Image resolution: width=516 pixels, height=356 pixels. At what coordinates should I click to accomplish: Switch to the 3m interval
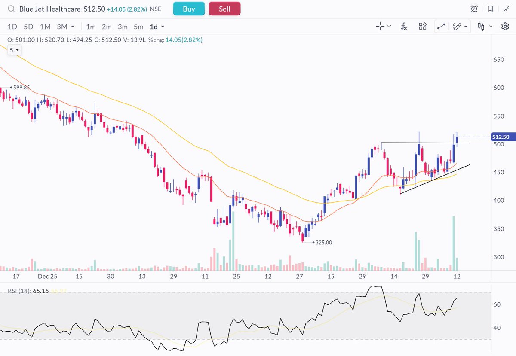click(x=123, y=27)
